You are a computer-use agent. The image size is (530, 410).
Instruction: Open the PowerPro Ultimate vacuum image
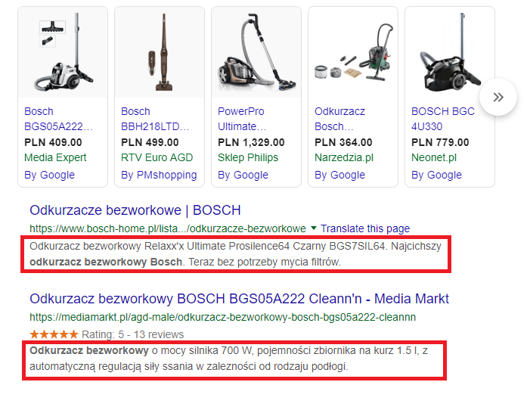click(255, 52)
